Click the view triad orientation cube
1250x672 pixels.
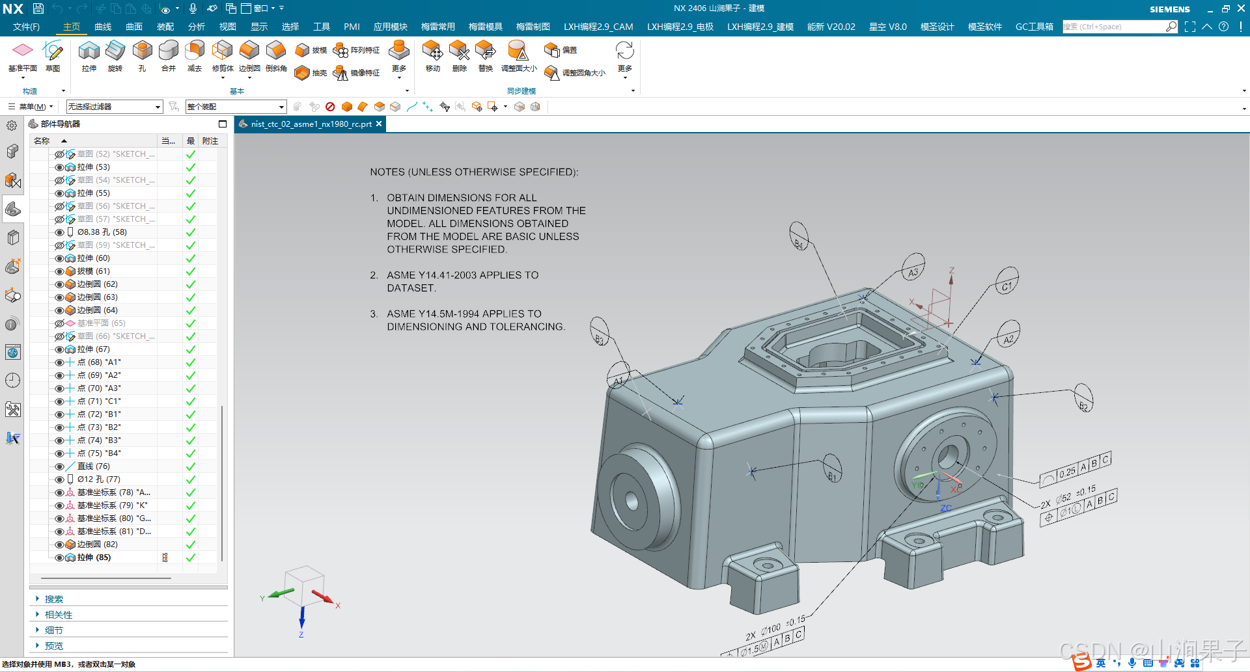(304, 586)
